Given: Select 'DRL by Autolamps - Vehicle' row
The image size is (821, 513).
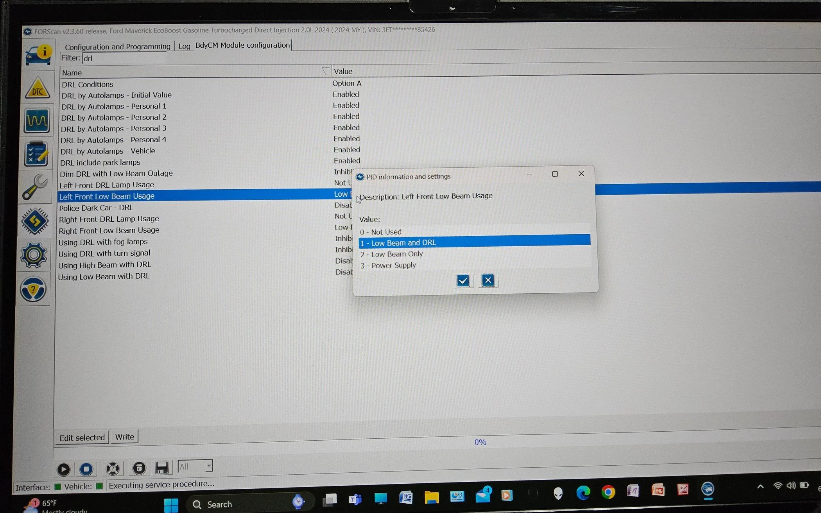Looking at the screenshot, I should click(108, 151).
